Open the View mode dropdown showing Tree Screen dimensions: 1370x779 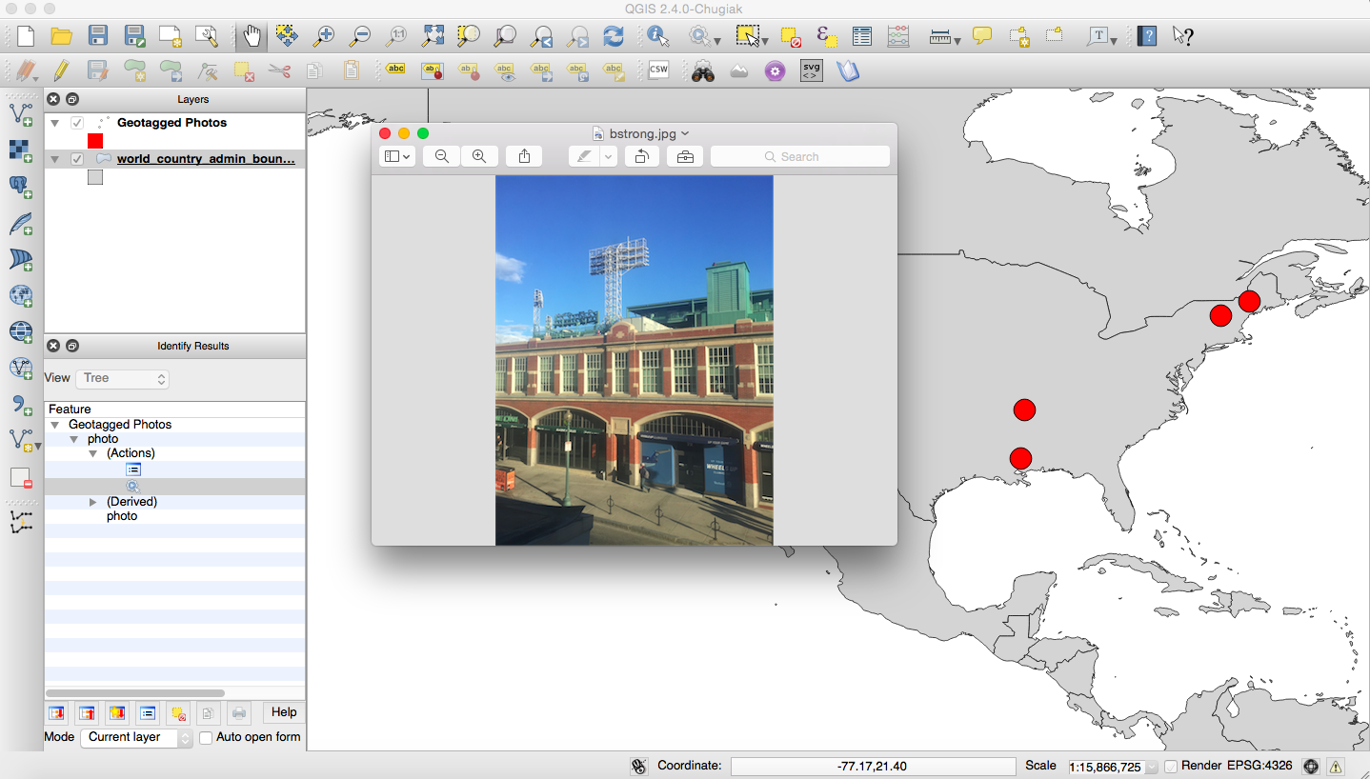tap(122, 377)
